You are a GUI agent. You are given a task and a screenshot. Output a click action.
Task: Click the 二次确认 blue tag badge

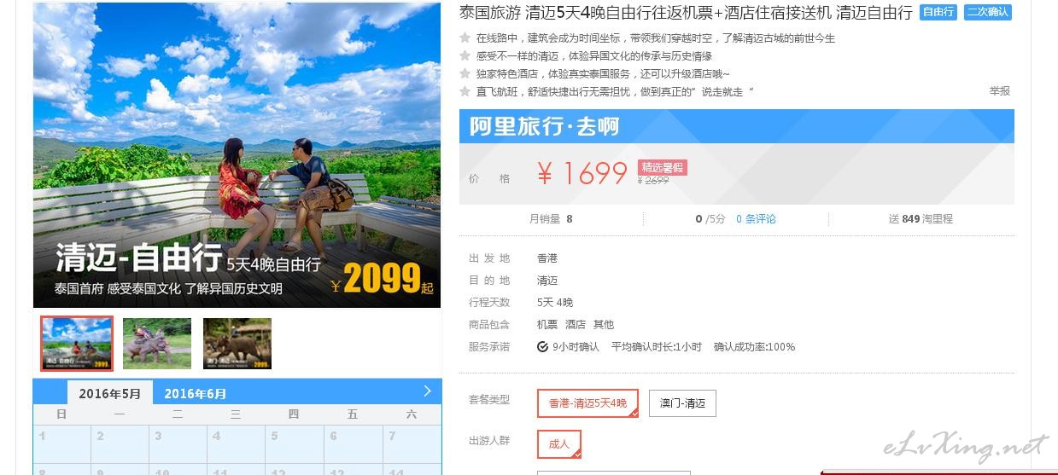click(988, 12)
